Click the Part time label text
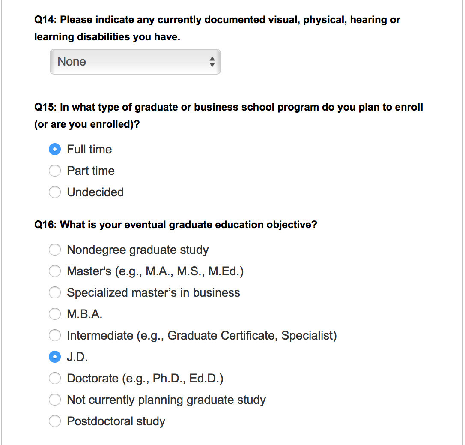This screenshot has width=465, height=445. coord(91,171)
